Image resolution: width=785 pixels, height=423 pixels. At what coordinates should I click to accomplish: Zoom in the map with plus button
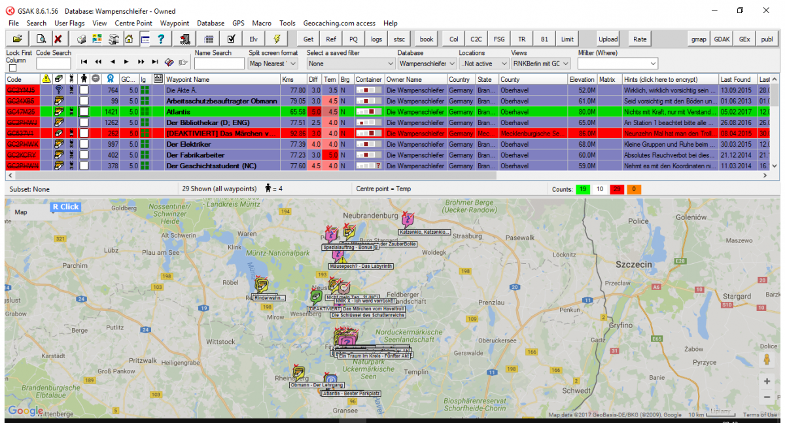[x=767, y=381]
